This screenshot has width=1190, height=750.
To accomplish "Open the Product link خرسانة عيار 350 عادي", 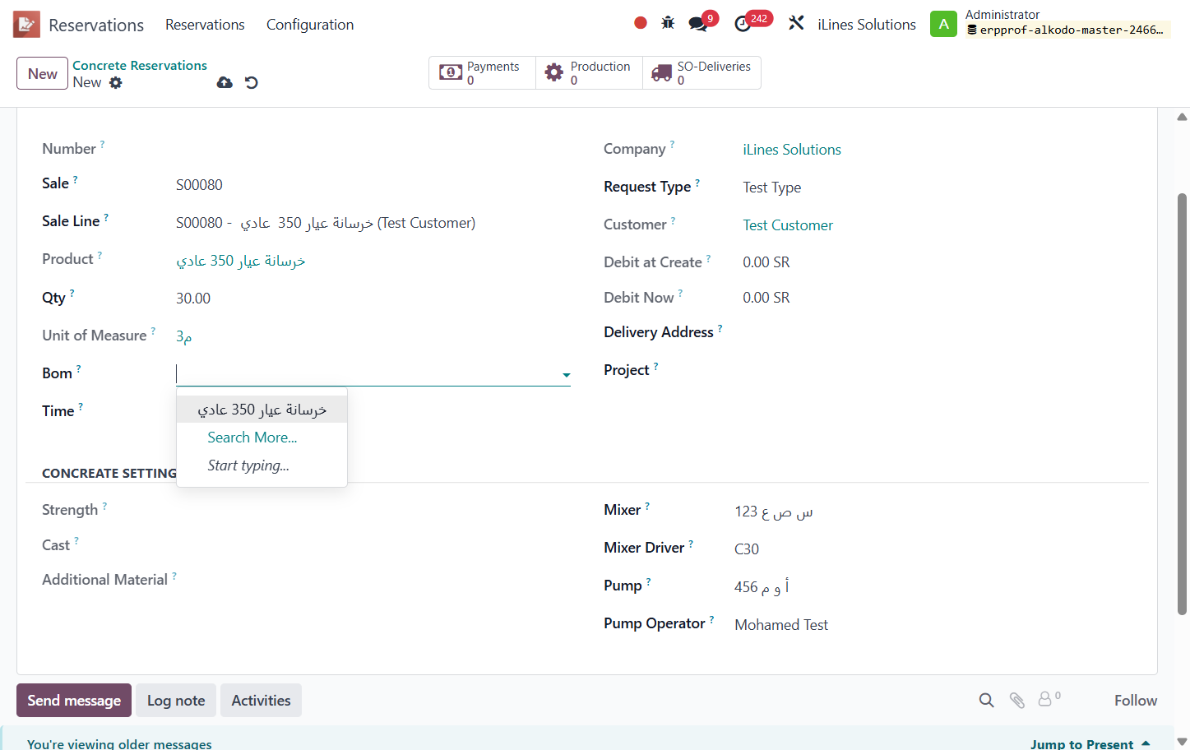I will [x=241, y=261].
